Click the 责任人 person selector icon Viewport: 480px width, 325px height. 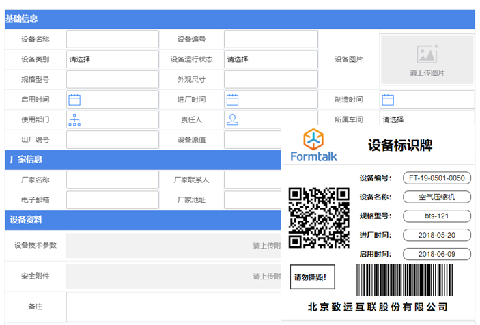pyautogui.click(x=232, y=120)
